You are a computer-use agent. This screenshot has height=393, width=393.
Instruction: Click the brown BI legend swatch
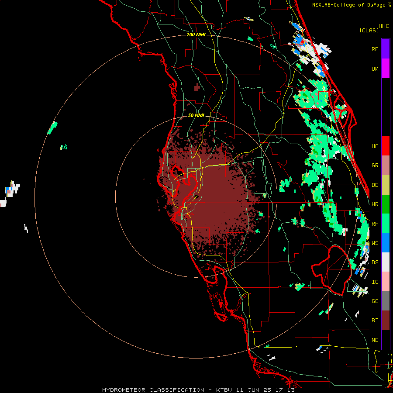pos(386,321)
